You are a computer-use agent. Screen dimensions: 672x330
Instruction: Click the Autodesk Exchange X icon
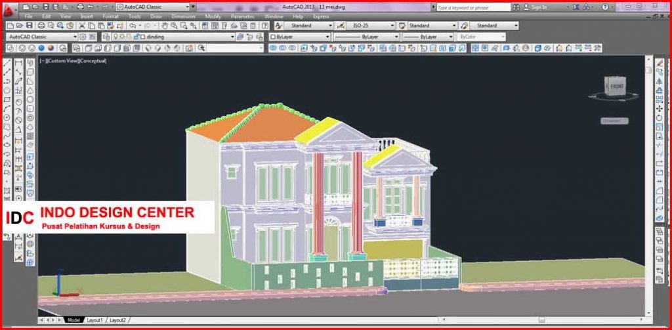(576, 7)
